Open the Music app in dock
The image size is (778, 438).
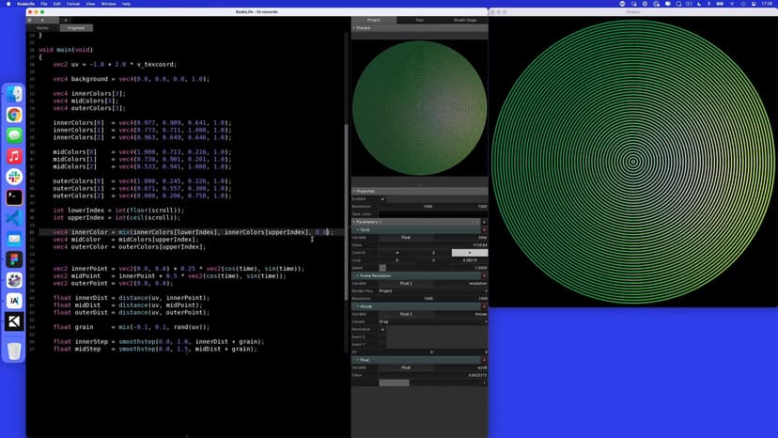(x=14, y=156)
